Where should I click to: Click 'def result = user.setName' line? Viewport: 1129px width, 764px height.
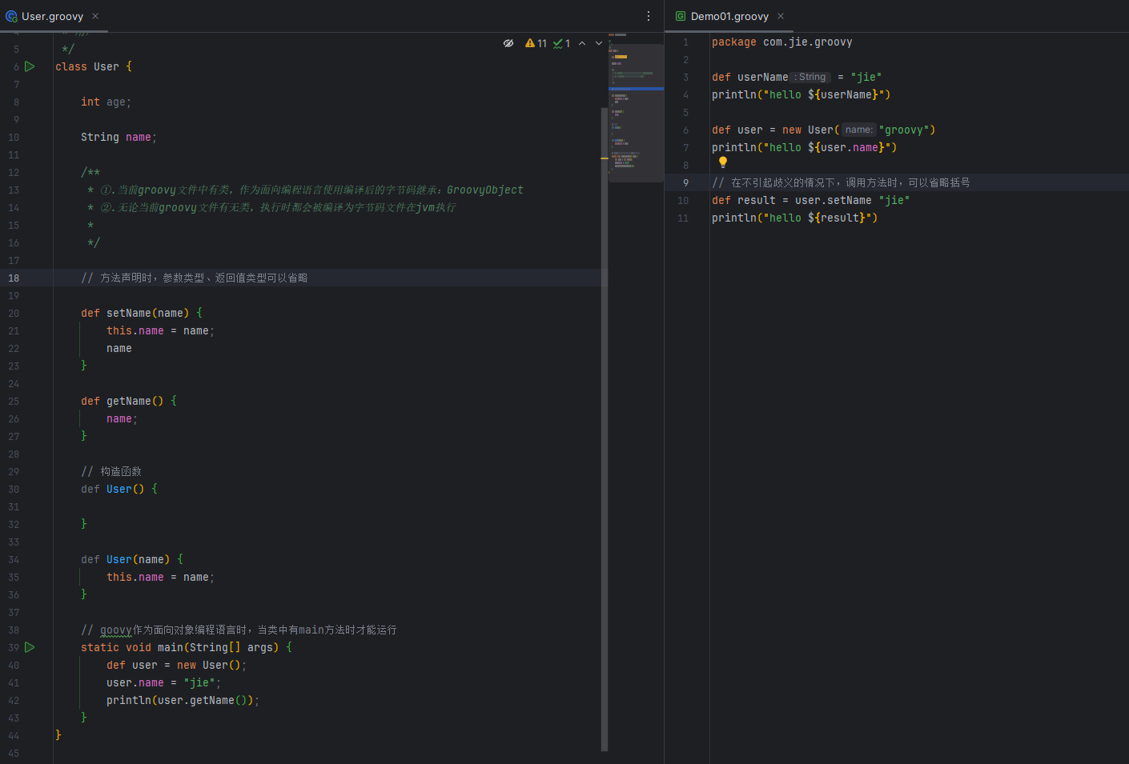[810, 200]
